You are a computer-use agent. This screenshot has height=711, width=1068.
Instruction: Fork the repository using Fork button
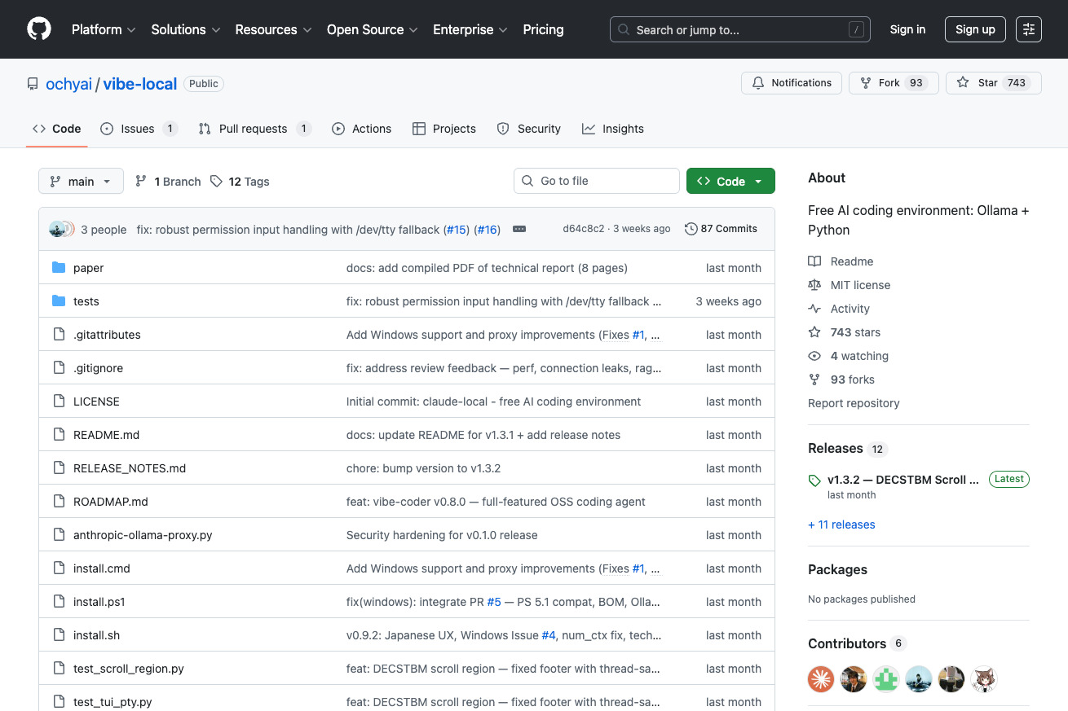click(894, 83)
